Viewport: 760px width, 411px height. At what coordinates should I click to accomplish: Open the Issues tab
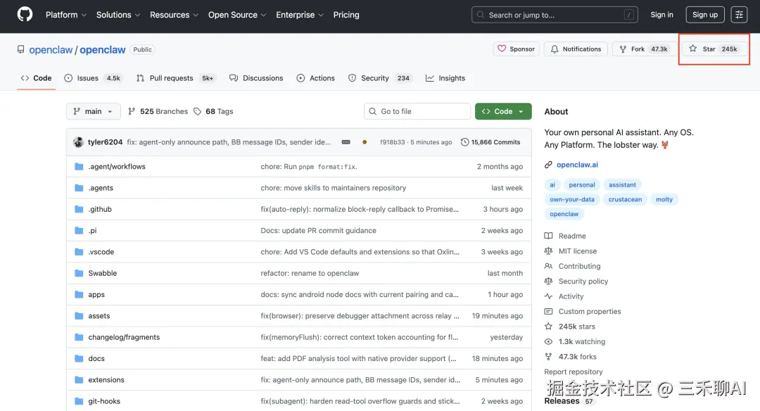92,78
